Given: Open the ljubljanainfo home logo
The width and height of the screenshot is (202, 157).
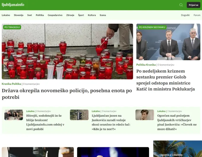Looking at the screenshot, I should tap(13, 5).
